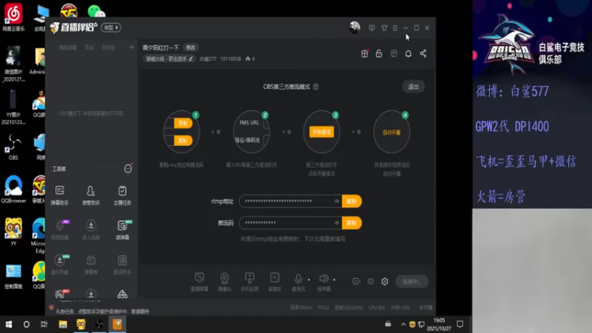Click the share icon
Screen dimensions: 592x333
pyautogui.click(x=423, y=53)
